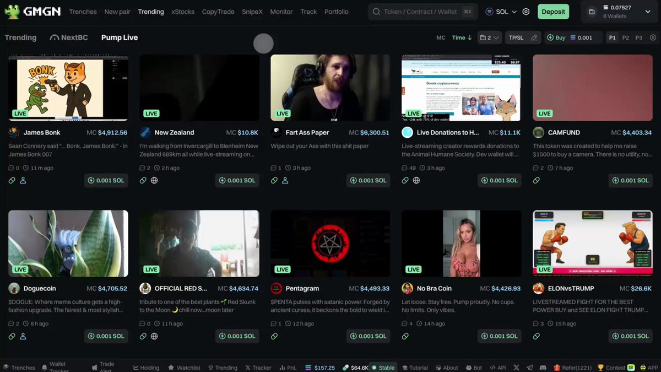The width and height of the screenshot is (661, 372).
Task: Open the Doguecoin live stream thumbnail
Action: pos(68,243)
